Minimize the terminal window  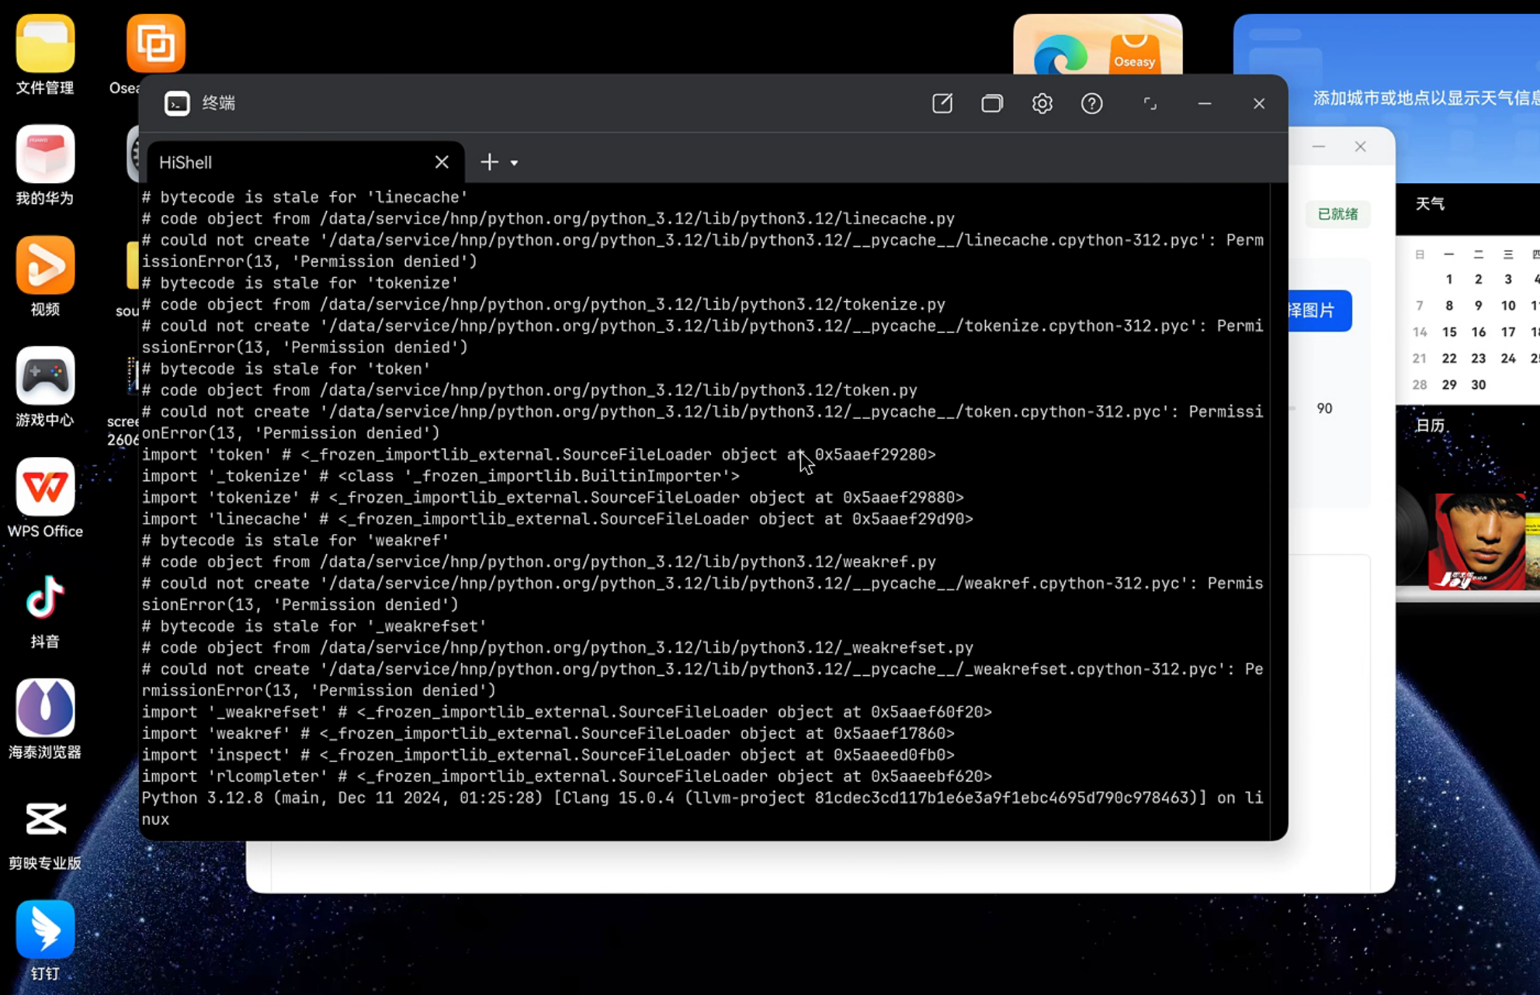1205,103
